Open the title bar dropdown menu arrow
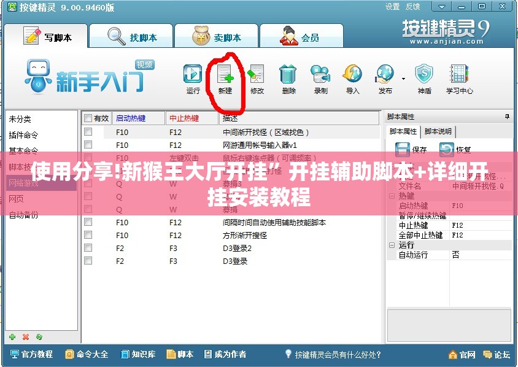Viewport: 518px width, 367px height. coord(442,6)
